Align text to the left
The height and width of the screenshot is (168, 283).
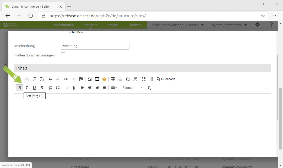tap(82, 88)
